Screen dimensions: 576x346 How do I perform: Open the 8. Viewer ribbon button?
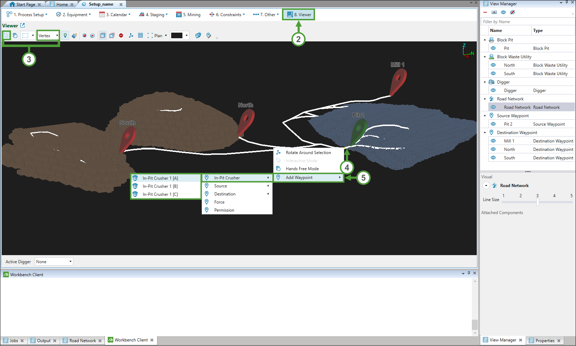click(299, 15)
